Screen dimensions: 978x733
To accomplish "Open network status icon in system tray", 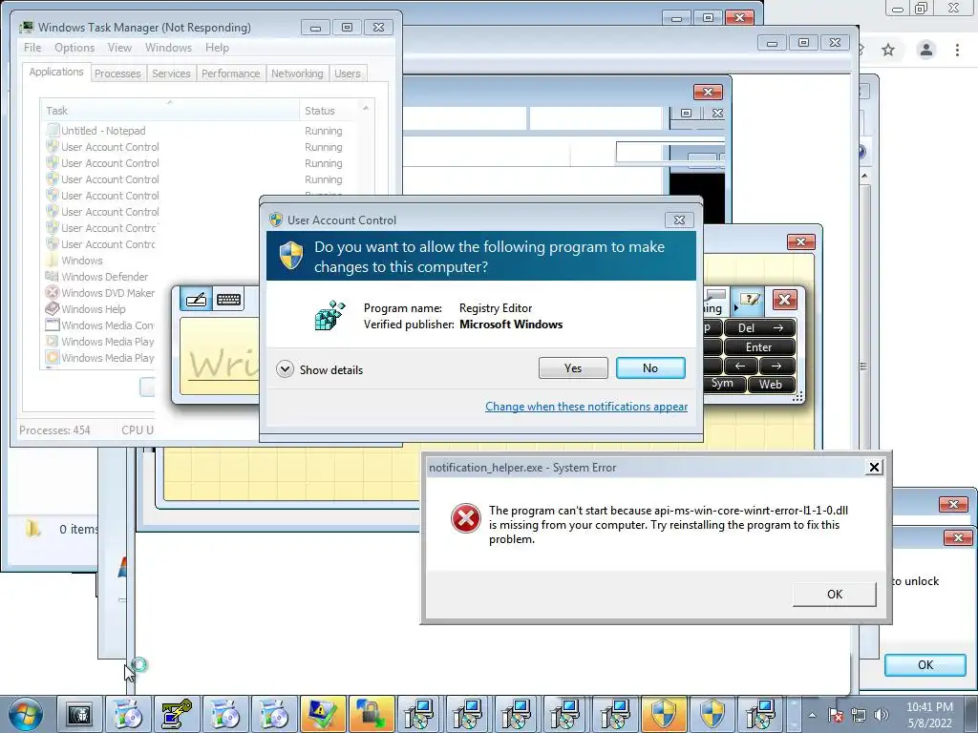I will pyautogui.click(x=859, y=715).
